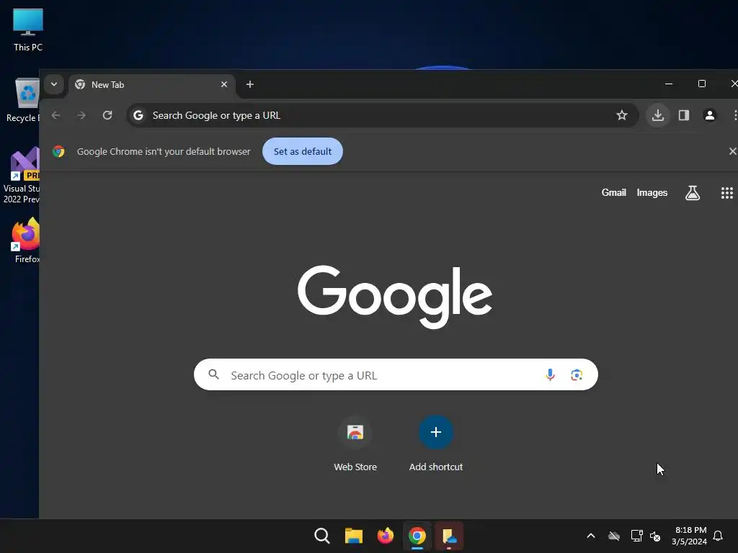The image size is (738, 553).
Task: Start voice search with microphone icon
Action: point(550,374)
